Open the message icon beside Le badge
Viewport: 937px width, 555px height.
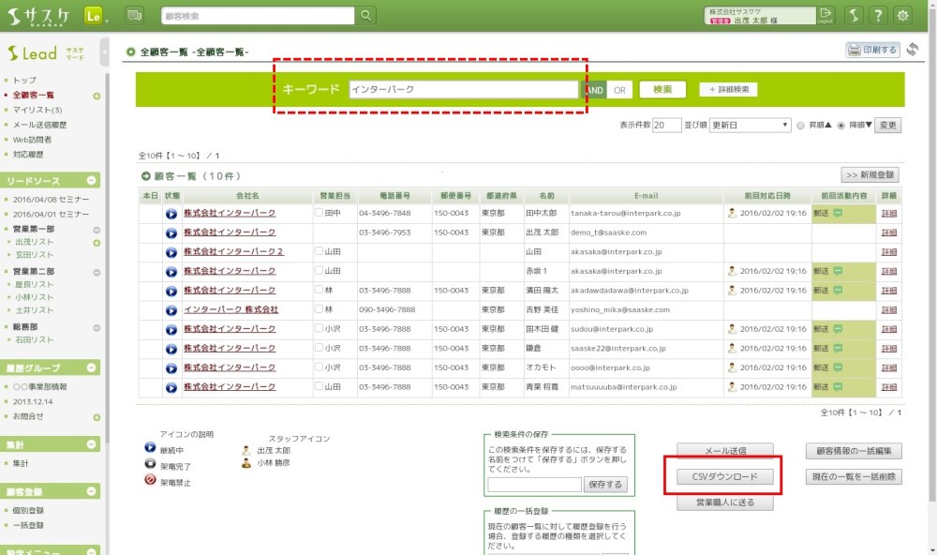tap(134, 15)
